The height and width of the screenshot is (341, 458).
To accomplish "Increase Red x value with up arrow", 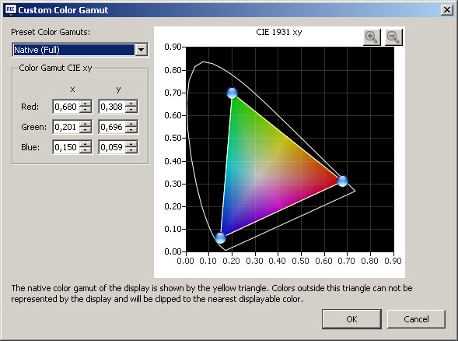I will 86,104.
